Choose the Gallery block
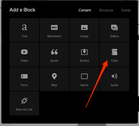This screenshot has width=139, height=126. click(114, 30)
